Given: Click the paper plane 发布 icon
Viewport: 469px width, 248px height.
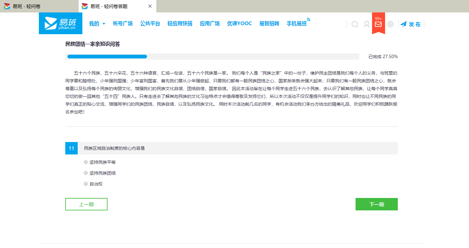Looking at the screenshot, I should coord(403,24).
